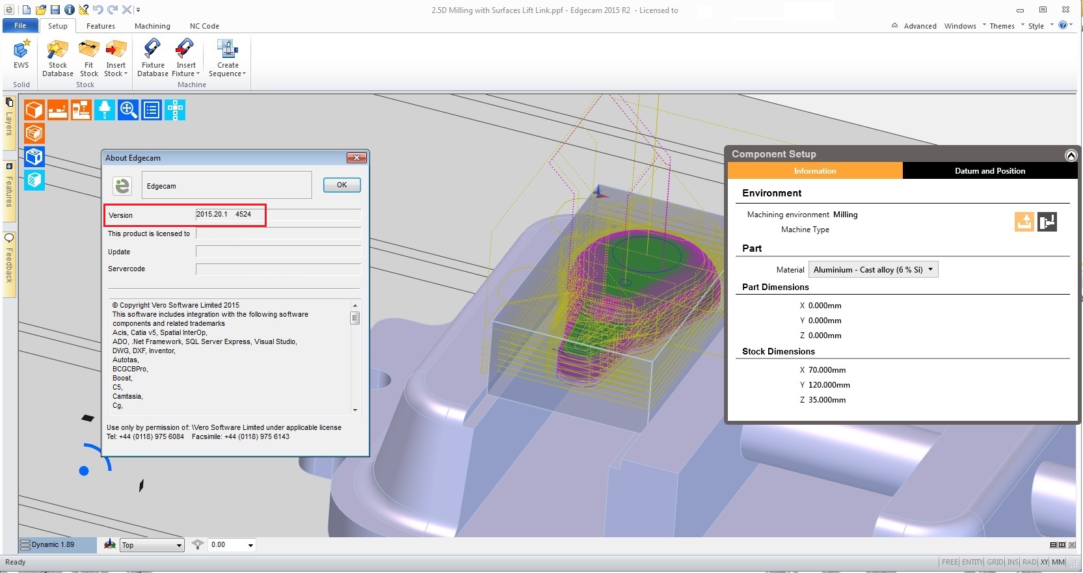Open the Fixture Database
The width and height of the screenshot is (1083, 573).
pos(153,59)
